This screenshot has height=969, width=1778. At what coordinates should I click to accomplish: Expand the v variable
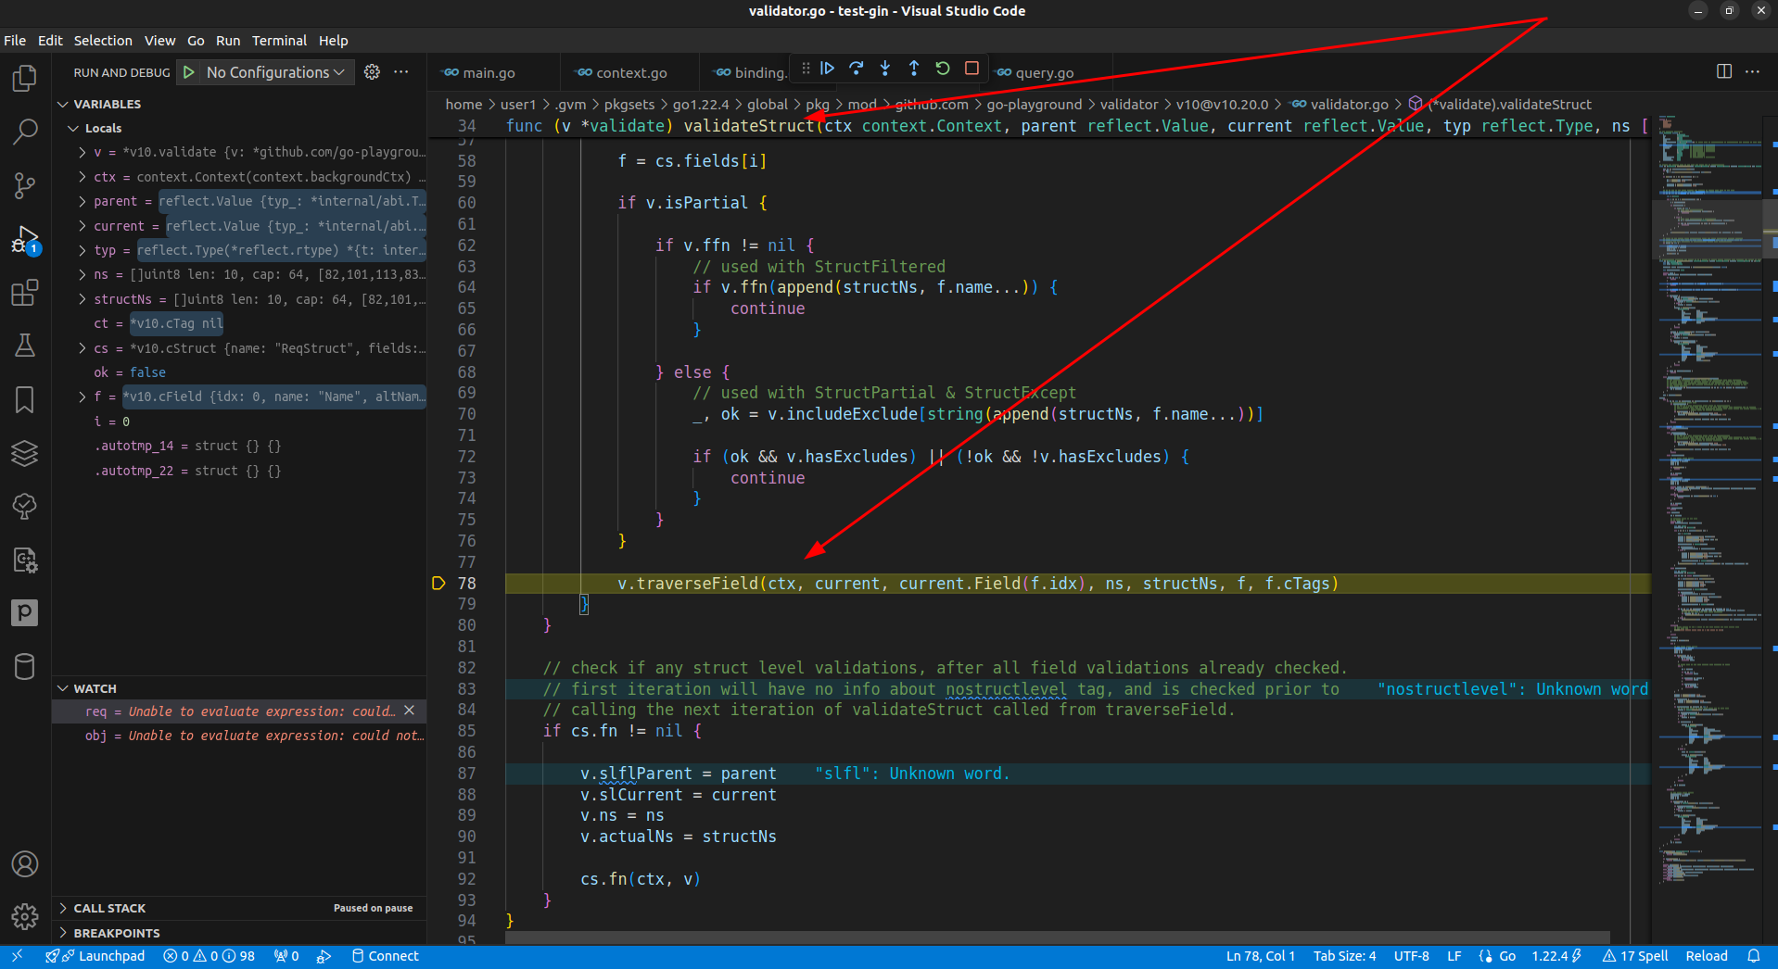tap(83, 152)
